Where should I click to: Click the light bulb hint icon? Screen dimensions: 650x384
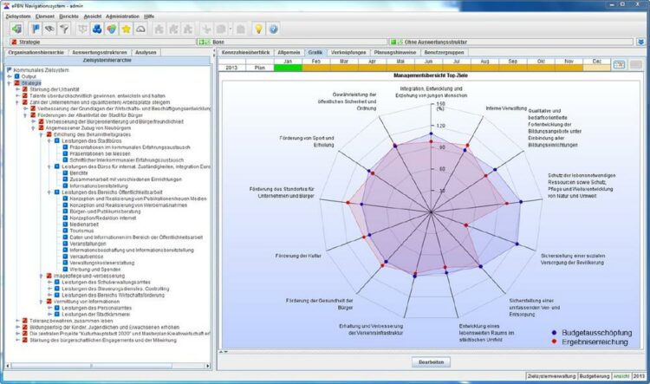pyautogui.click(x=257, y=29)
